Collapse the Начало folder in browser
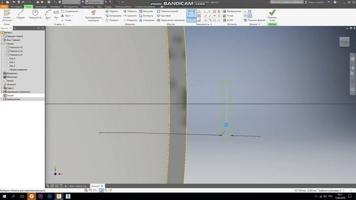 [2, 43]
